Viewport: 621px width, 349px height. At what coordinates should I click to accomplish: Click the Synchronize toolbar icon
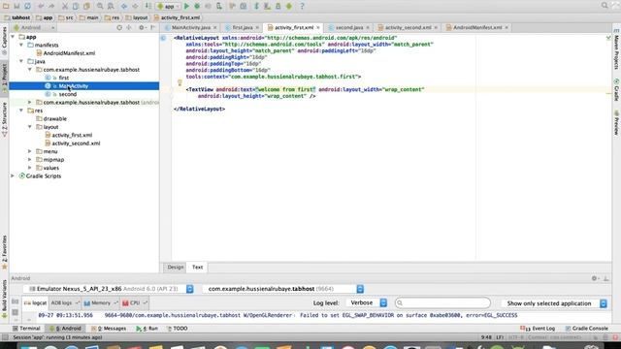tap(27, 6)
